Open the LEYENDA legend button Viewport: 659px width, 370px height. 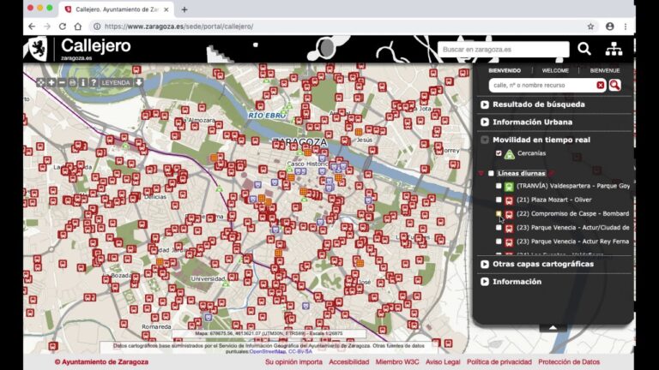tap(116, 82)
